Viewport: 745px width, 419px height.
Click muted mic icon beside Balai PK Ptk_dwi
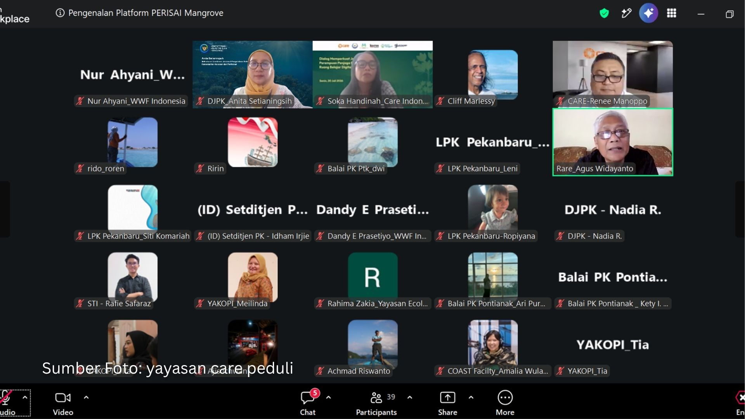click(320, 168)
